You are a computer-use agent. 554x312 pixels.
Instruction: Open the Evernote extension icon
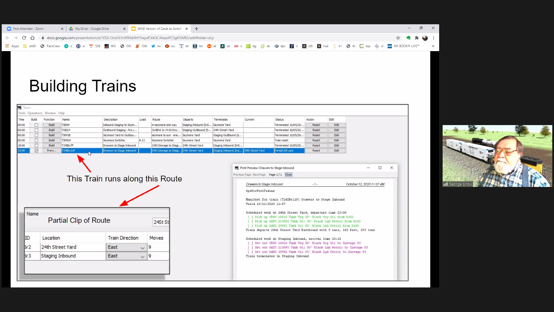click(x=408, y=38)
